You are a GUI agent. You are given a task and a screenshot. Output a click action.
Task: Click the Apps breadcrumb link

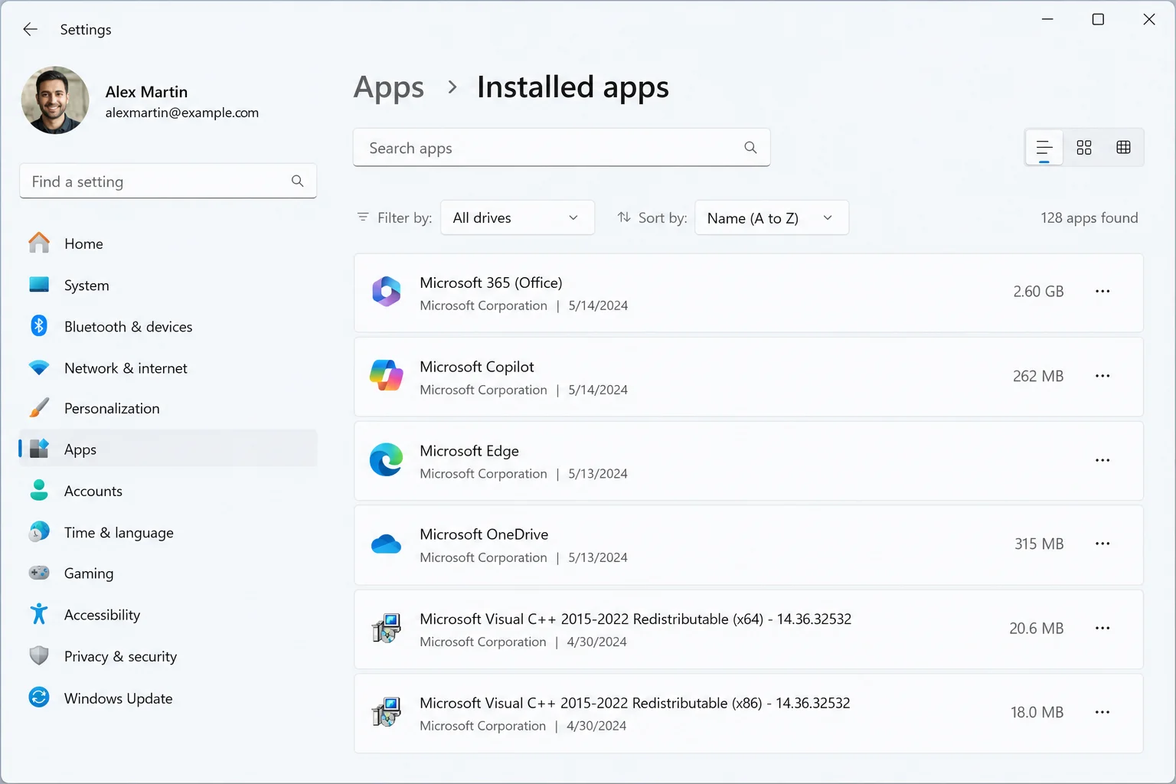click(389, 87)
